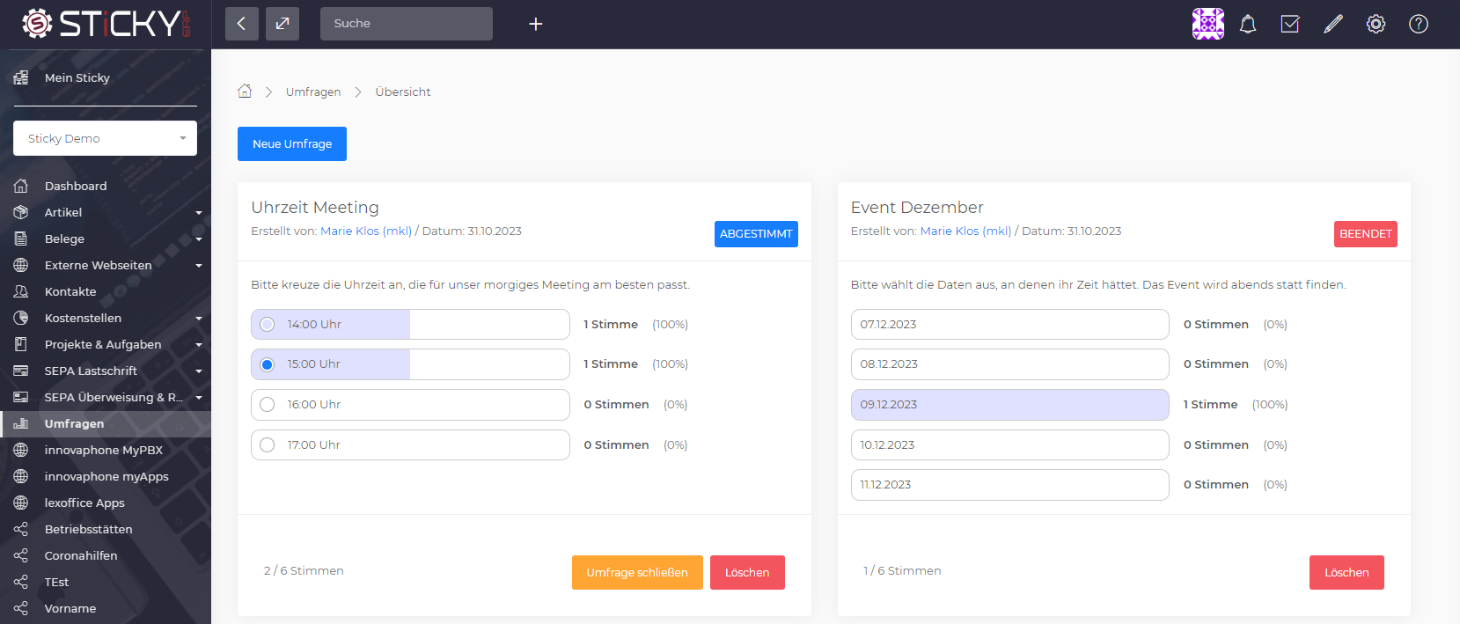Click the Übersicht breadcrumb text

pyautogui.click(x=403, y=92)
